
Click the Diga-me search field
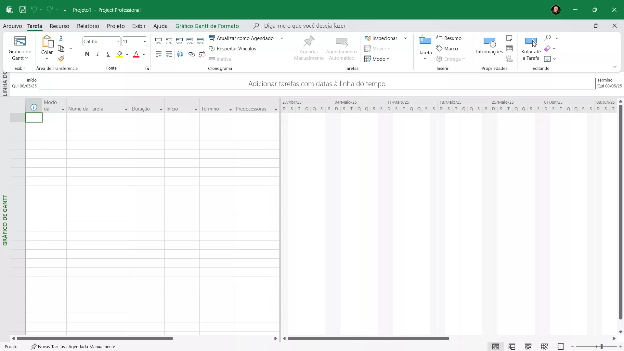tap(305, 26)
